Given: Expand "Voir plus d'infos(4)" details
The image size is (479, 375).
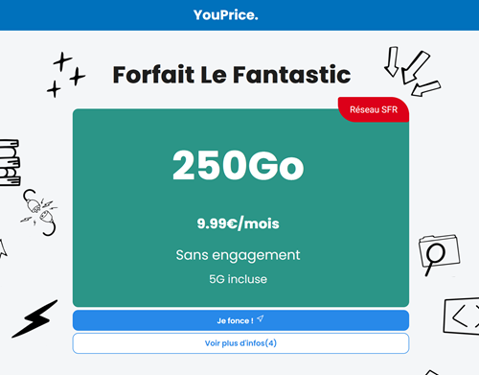Looking at the screenshot, I should pos(240,343).
